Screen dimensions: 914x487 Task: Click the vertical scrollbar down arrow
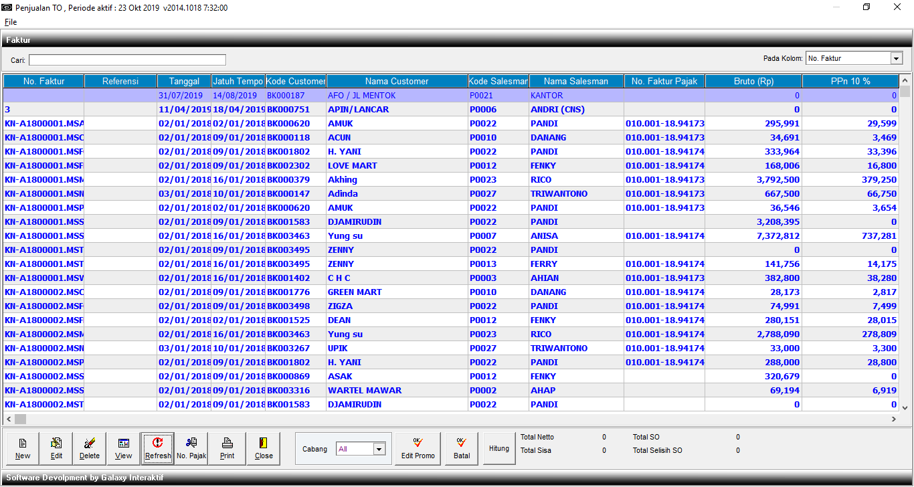(905, 407)
